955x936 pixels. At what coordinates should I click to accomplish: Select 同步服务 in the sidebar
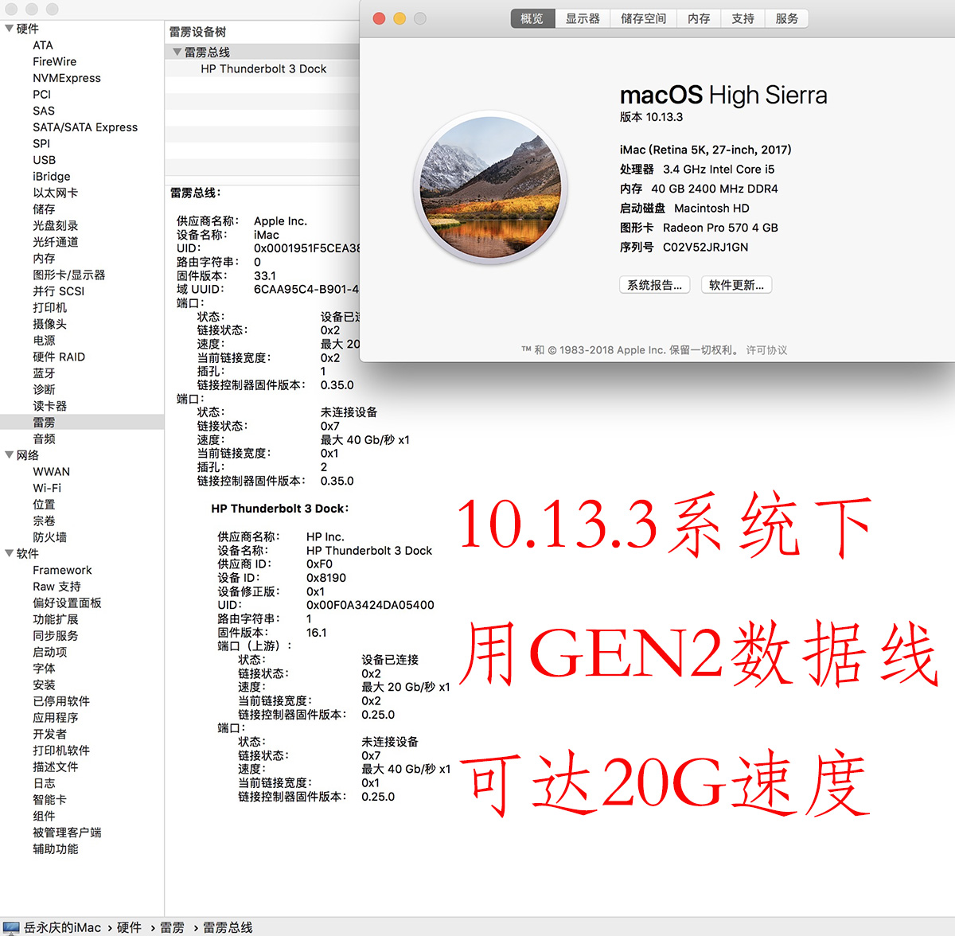click(55, 636)
